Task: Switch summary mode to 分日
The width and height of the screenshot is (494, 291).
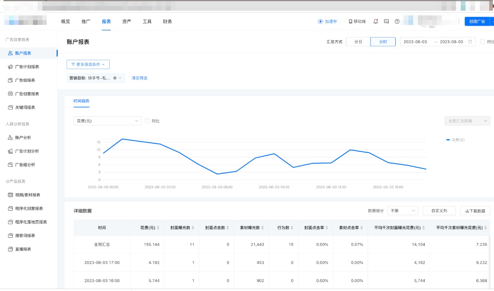Action: pos(358,42)
